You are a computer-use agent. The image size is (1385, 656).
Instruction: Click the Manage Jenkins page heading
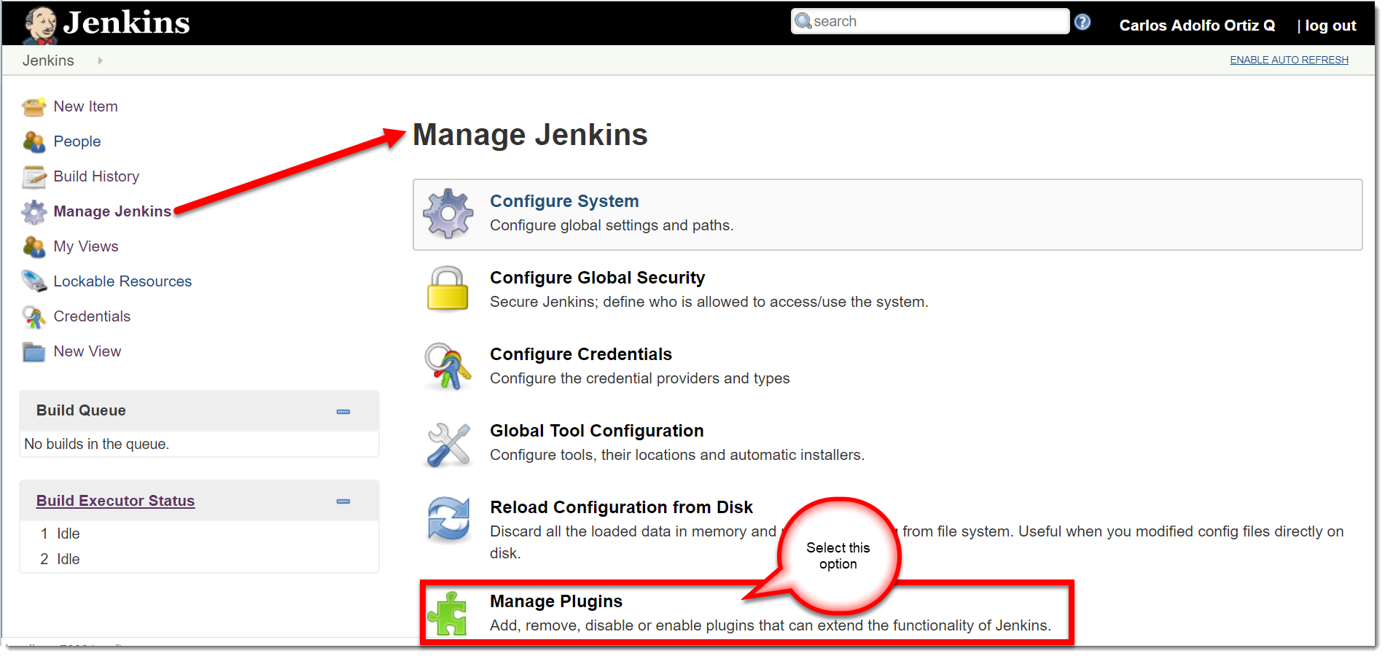click(530, 135)
